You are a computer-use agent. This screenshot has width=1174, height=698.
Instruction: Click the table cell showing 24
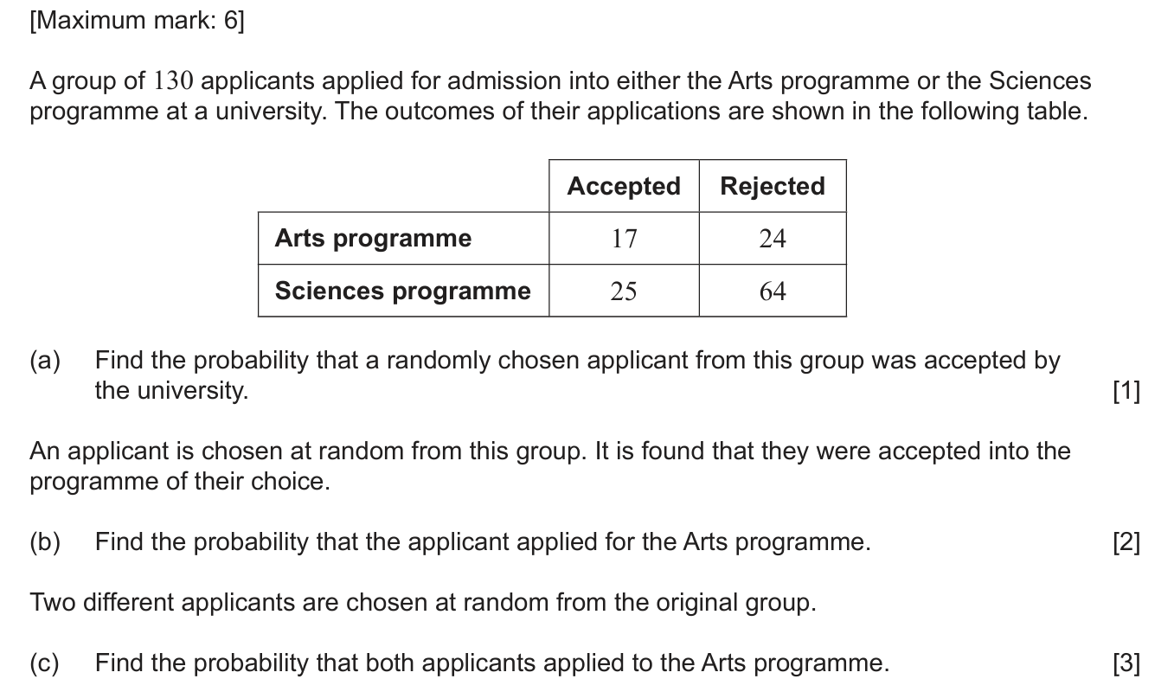[x=773, y=239]
